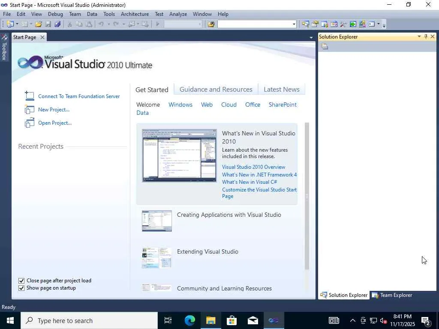Screen dimensions: 439x329
Task: Click the Redo arrow icon
Action: (116, 24)
